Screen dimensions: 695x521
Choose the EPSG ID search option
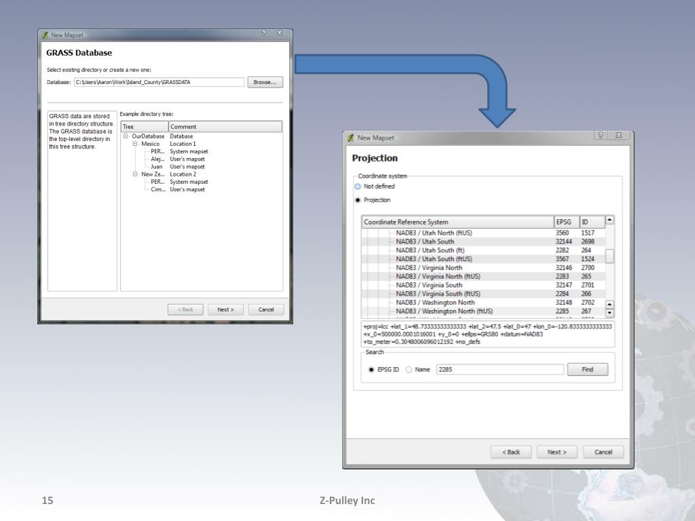pos(371,370)
